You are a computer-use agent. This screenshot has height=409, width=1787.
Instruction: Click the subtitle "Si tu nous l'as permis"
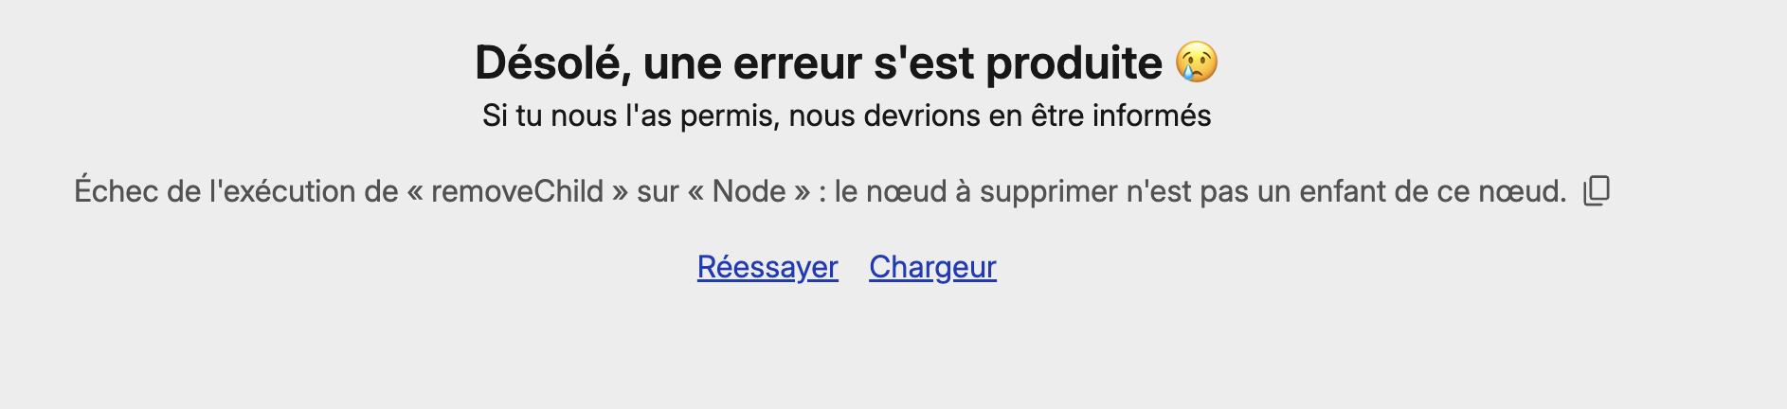coord(631,116)
